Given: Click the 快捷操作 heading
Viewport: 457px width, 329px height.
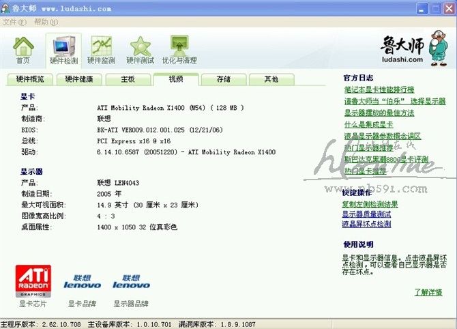Looking at the screenshot, I should point(357,192).
